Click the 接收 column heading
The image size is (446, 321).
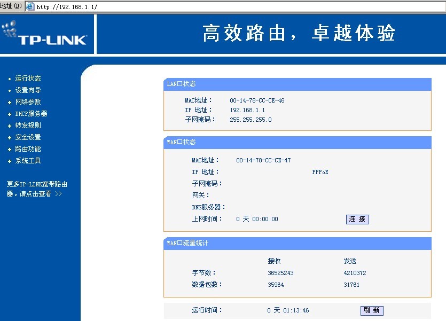[x=274, y=261]
